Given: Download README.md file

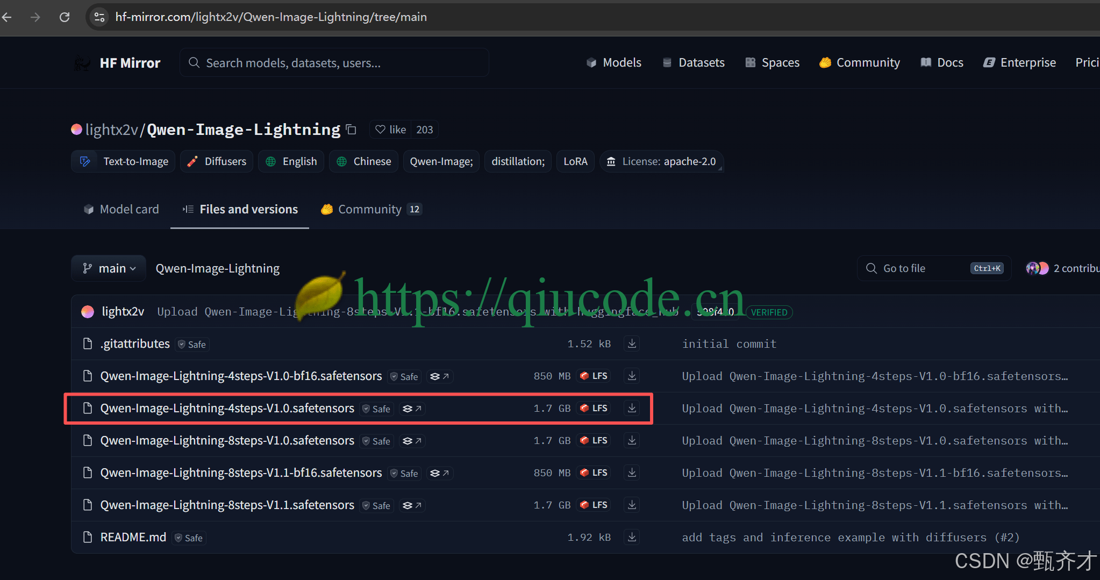Looking at the screenshot, I should pos(632,537).
